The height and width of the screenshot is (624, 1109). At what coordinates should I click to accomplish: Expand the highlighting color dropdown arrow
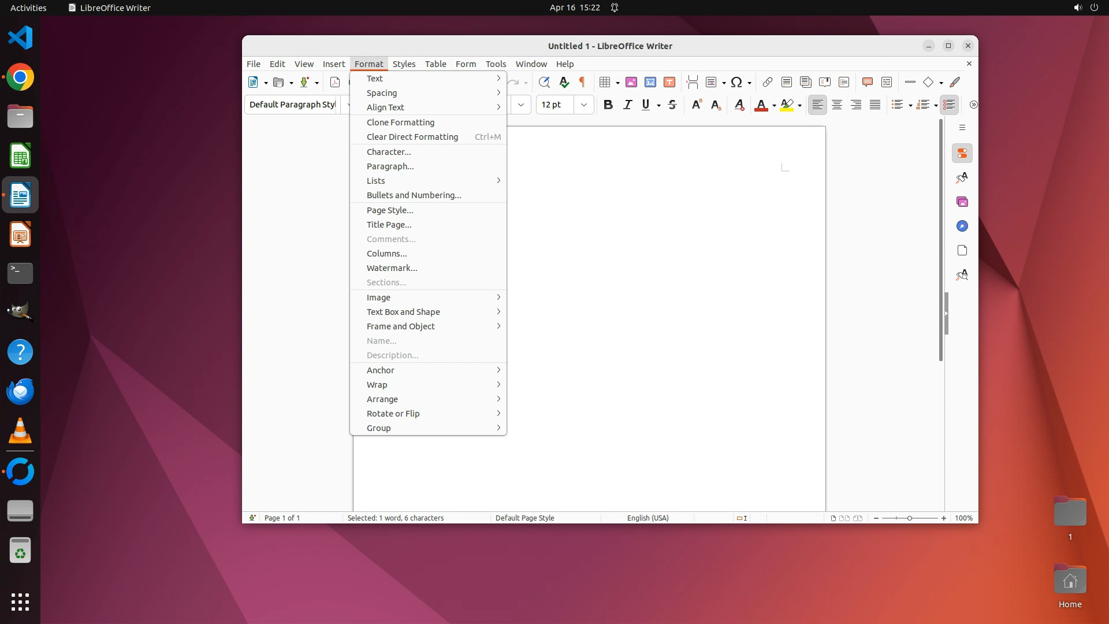pos(799,105)
